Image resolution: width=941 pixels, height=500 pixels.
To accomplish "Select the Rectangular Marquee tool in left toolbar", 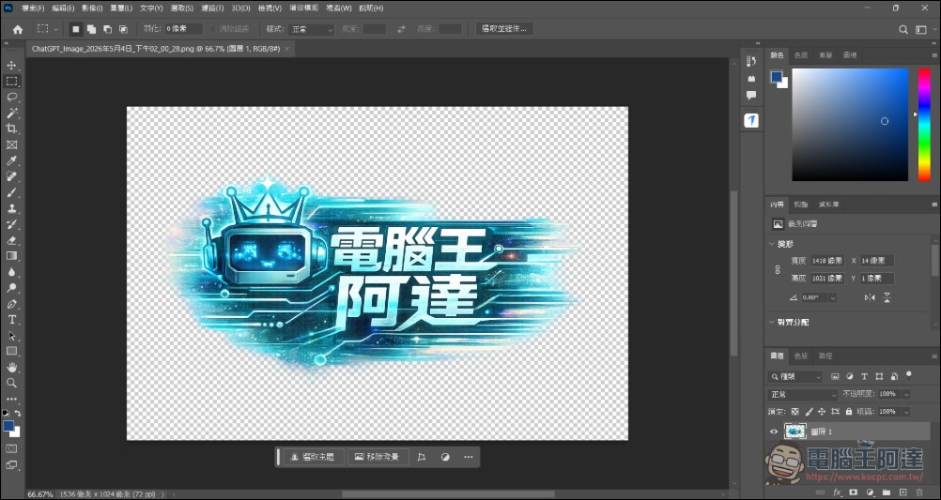I will pyautogui.click(x=11, y=81).
